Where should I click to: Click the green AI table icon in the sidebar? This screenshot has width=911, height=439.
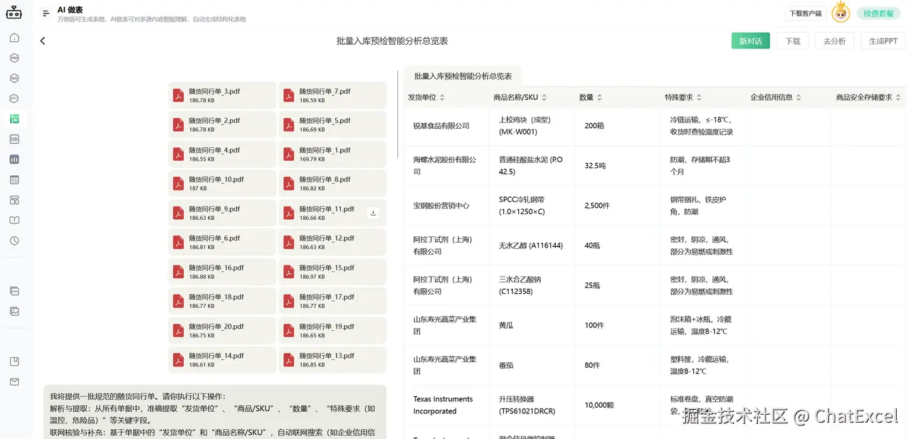(x=14, y=119)
